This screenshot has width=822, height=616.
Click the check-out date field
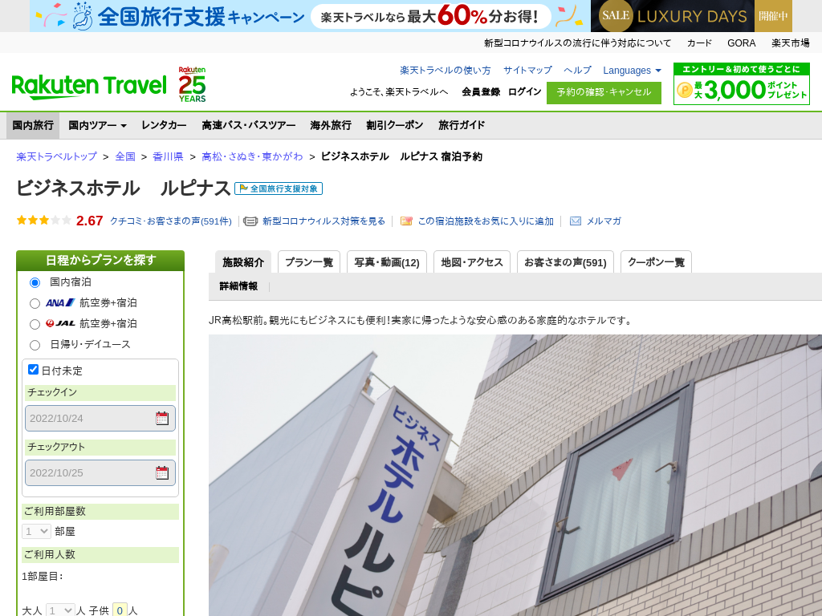[100, 472]
